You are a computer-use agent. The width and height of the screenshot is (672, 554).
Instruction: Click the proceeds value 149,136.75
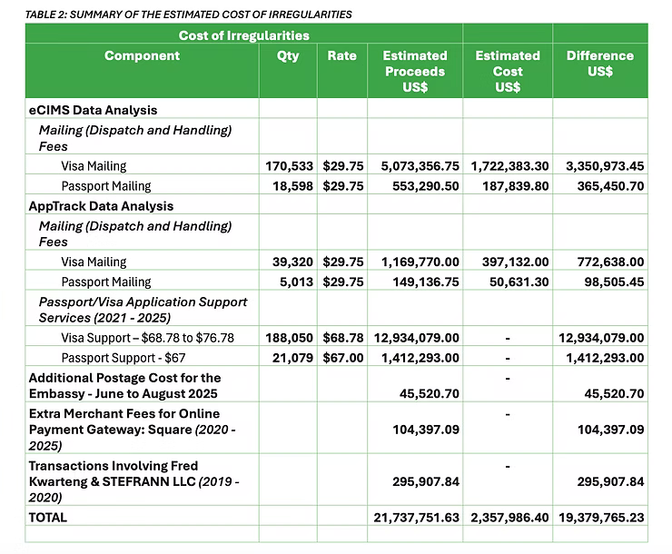click(x=426, y=282)
